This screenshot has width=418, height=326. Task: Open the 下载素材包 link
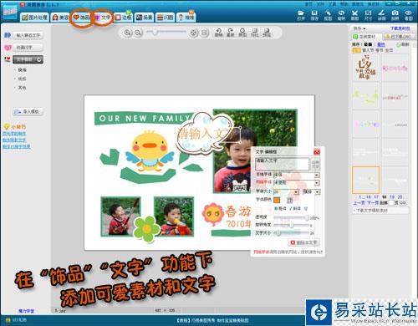400,28
